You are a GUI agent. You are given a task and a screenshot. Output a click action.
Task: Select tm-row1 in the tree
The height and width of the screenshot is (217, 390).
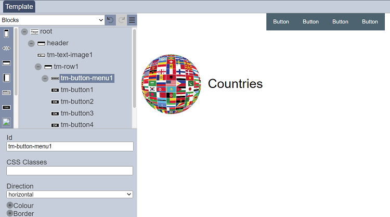[66, 67]
